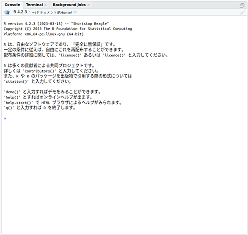Click the Copyright (C) 2023 line
This screenshot has height=235, width=248.
(x=68, y=29)
